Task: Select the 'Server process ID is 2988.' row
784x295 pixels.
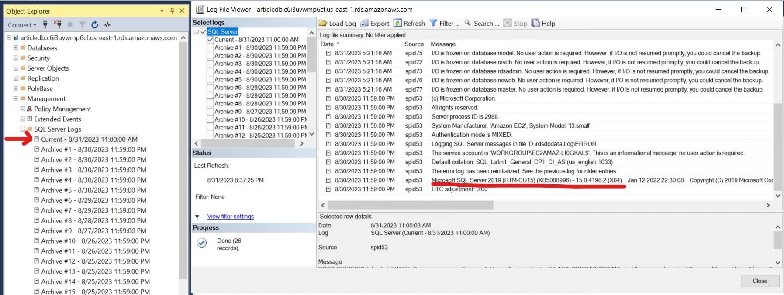Action: click(546, 117)
